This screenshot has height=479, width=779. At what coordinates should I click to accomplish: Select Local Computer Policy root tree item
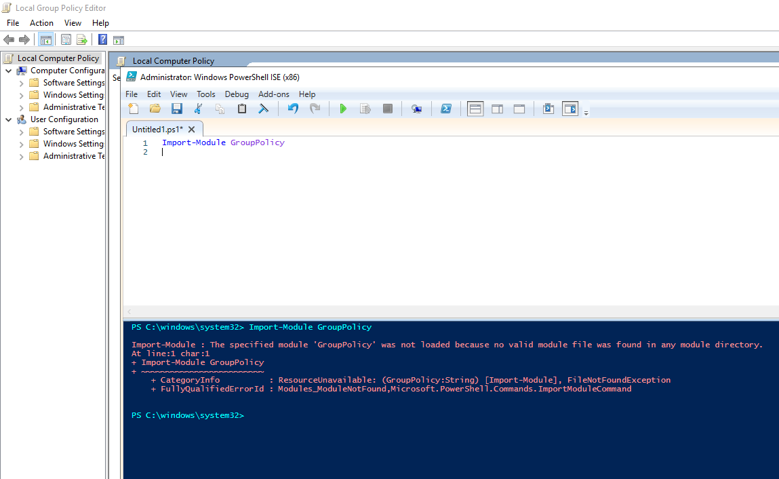click(58, 58)
